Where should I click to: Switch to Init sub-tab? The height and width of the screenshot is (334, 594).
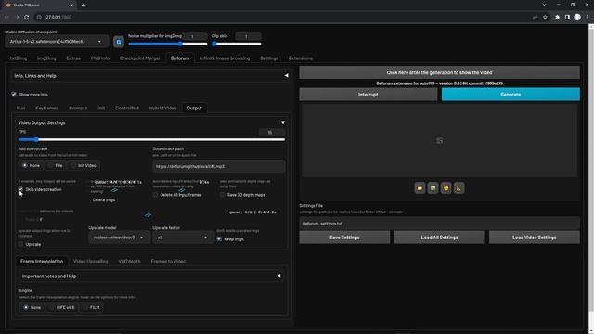101,108
